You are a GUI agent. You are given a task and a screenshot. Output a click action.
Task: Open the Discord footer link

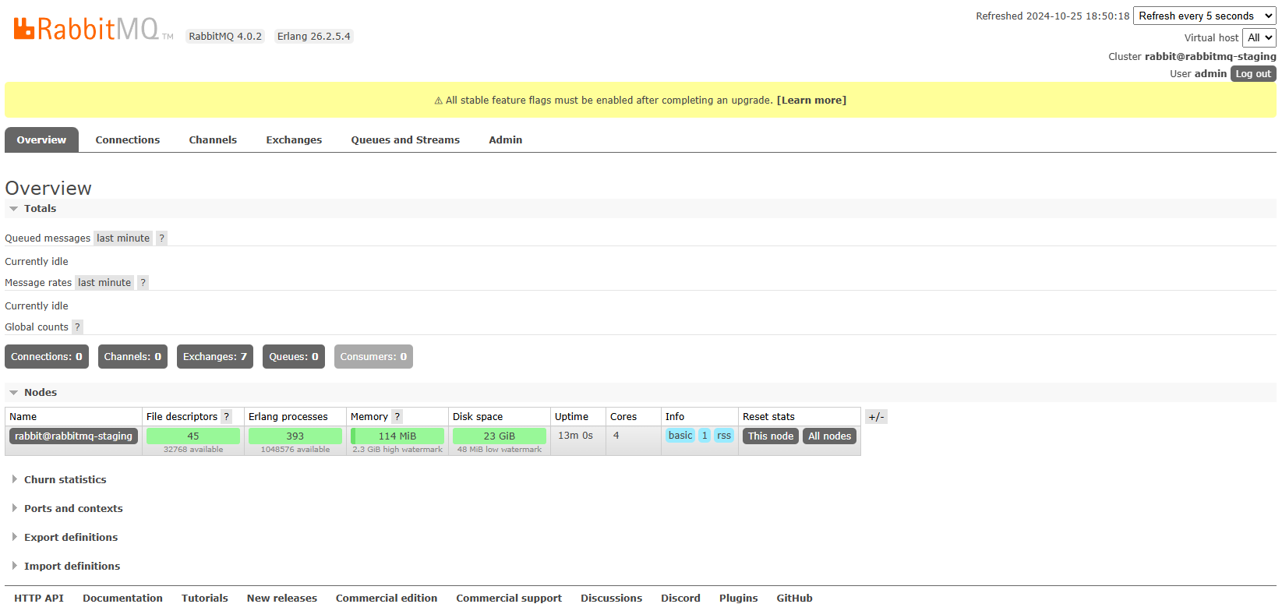680,599
